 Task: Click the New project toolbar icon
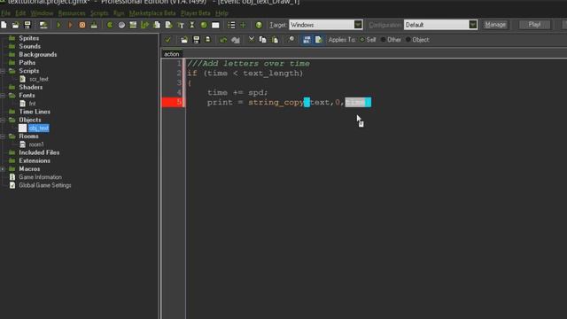[4, 25]
